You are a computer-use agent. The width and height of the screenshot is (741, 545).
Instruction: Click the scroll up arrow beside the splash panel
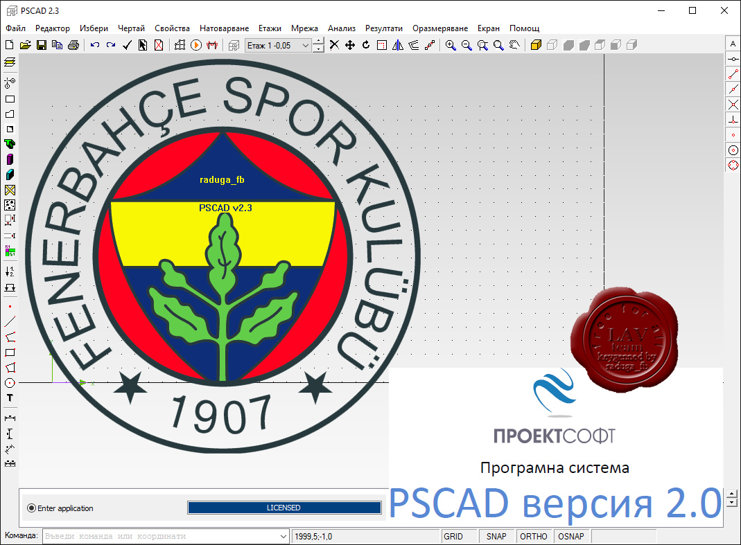(x=732, y=494)
